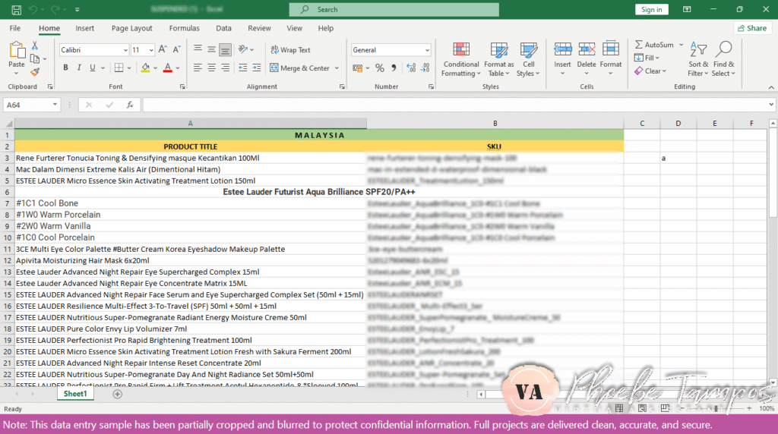Click Decrease Indent icon

pyautogui.click(x=242, y=68)
